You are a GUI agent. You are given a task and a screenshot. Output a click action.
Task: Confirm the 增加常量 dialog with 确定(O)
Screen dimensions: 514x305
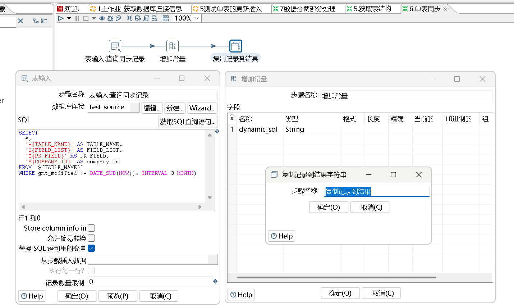pyautogui.click(x=340, y=293)
